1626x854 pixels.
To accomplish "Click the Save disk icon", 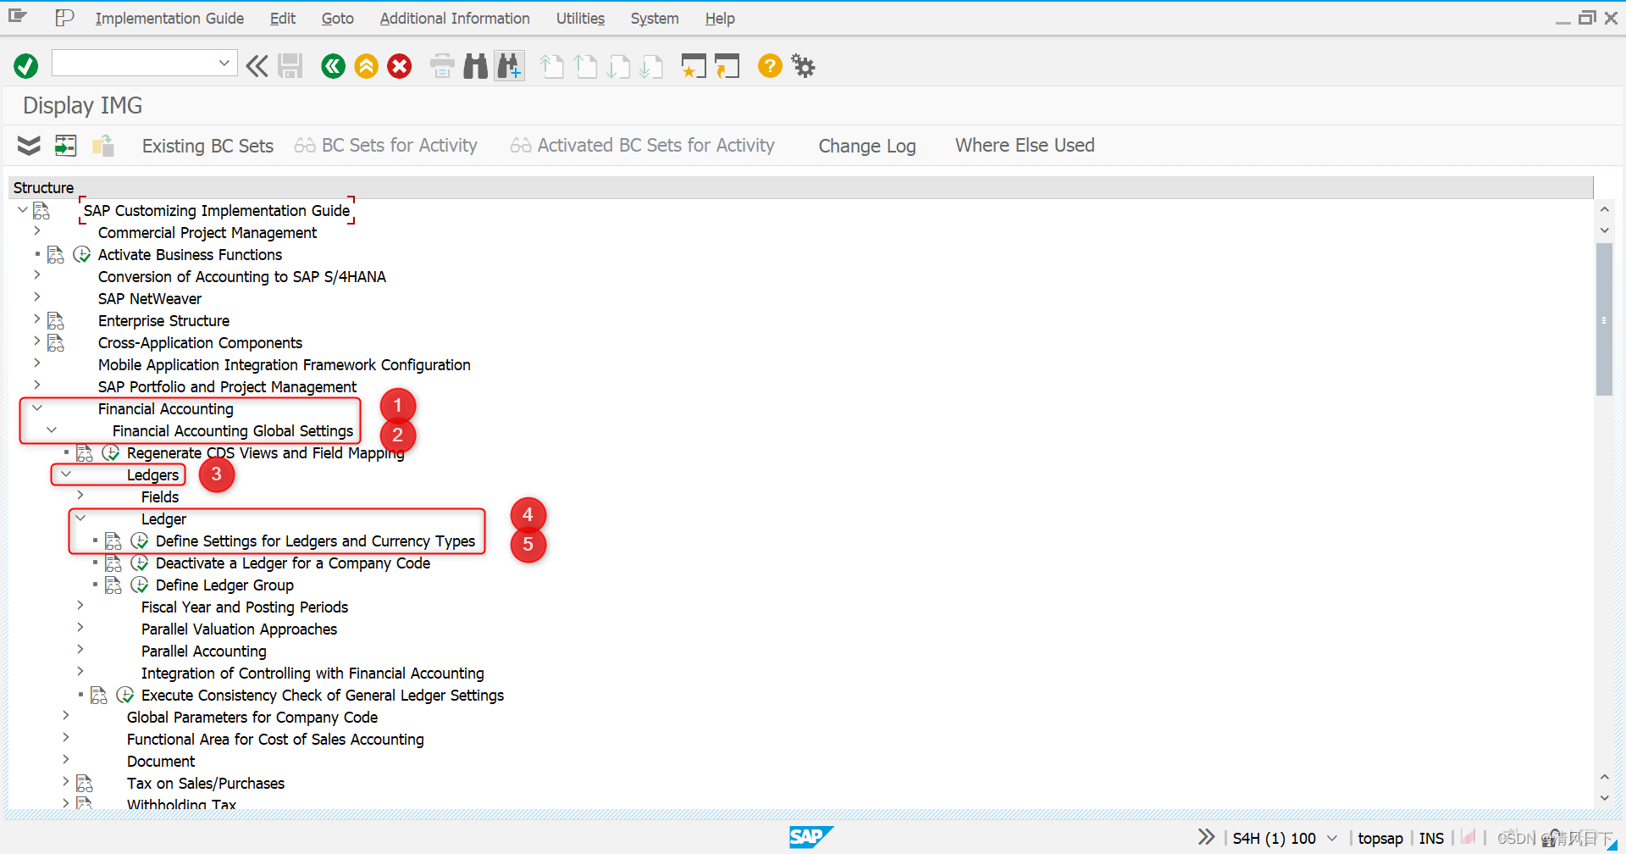I will tap(290, 66).
